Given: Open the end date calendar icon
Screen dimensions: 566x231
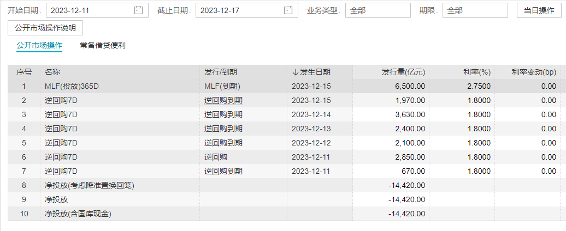Looking at the screenshot, I should pos(288,10).
